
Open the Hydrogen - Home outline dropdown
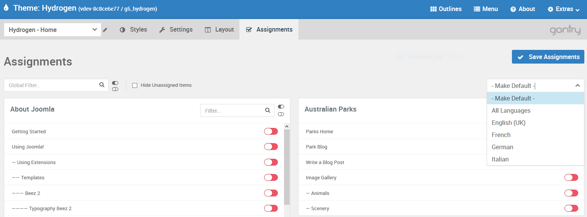[x=53, y=30]
